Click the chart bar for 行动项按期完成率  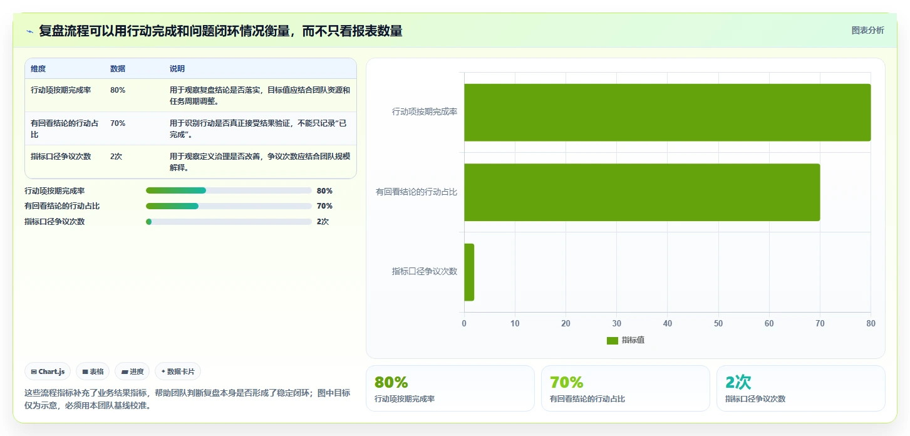(x=667, y=112)
